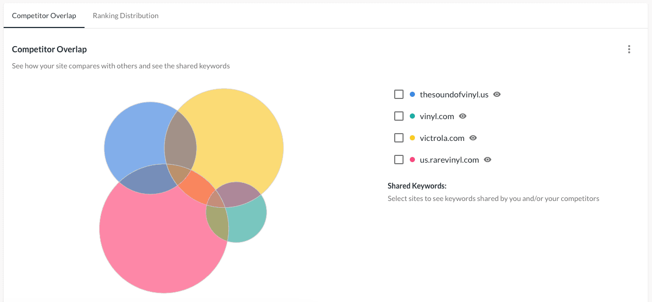Click the eye icon beside thesoundofvinyl.us

pyautogui.click(x=496, y=94)
